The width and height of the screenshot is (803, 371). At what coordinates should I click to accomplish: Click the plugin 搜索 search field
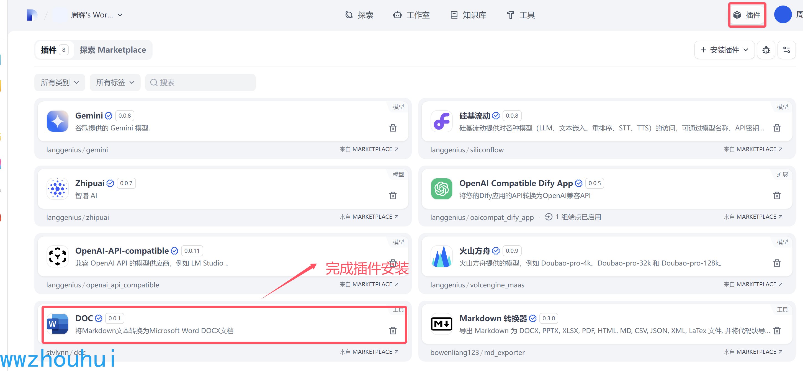tap(200, 83)
